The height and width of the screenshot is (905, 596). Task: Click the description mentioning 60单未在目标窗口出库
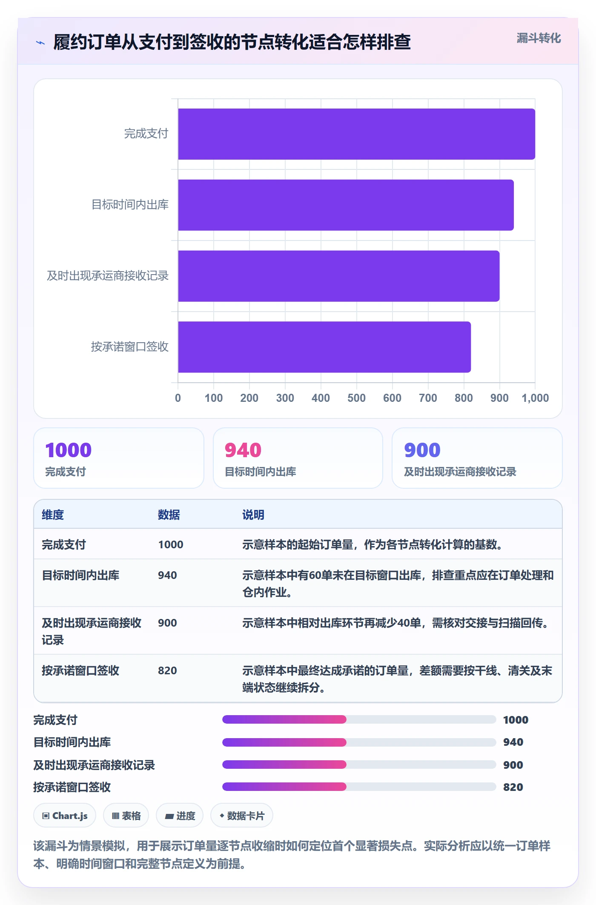(398, 584)
